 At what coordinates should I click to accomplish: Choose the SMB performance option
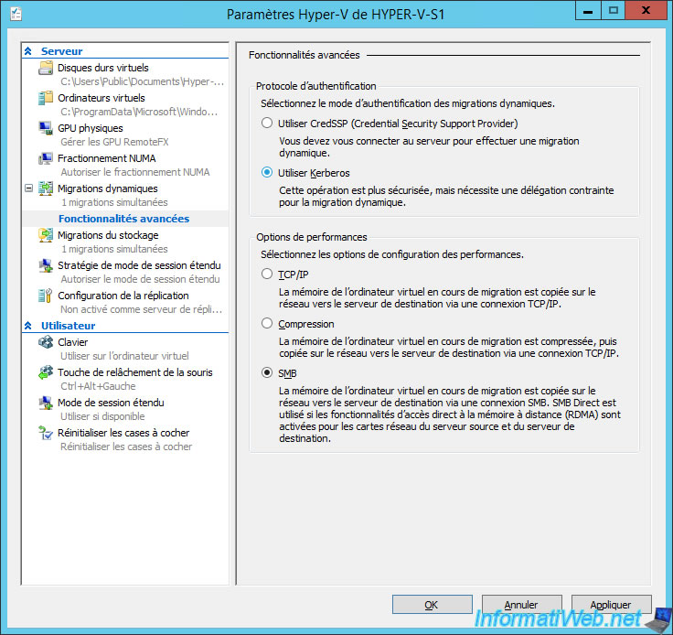coord(267,372)
